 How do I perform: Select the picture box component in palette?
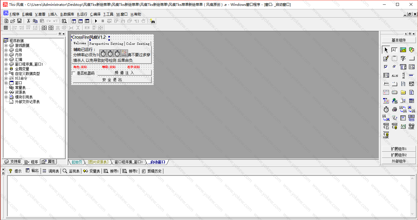click(403, 50)
